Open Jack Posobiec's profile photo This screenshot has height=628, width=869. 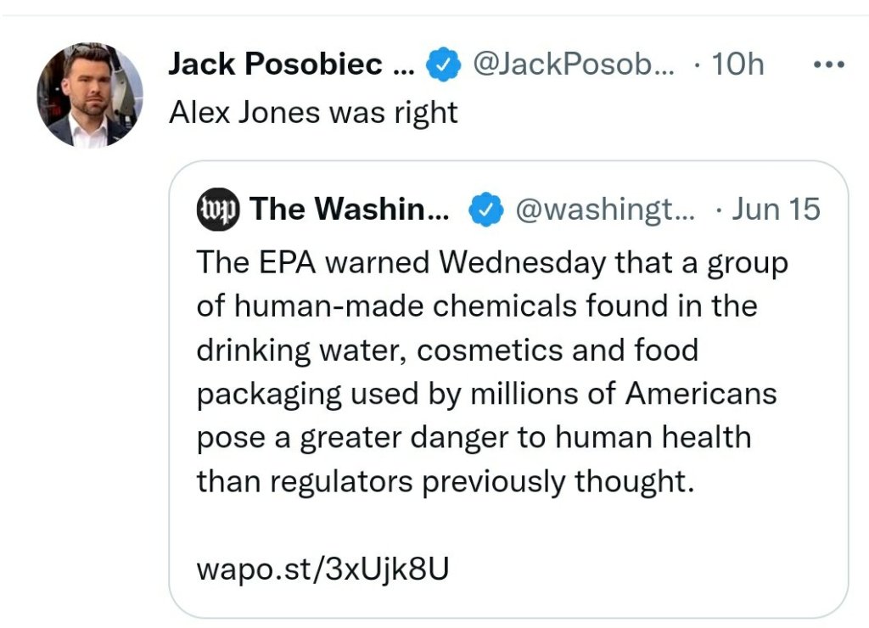click(x=90, y=94)
